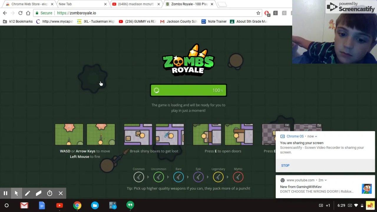Close the Chrome Web Store tab

52,4
